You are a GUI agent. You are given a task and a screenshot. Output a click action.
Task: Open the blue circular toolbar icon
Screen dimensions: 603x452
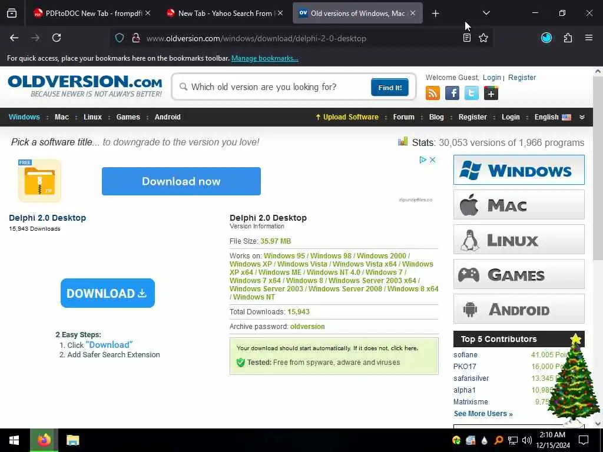(546, 38)
